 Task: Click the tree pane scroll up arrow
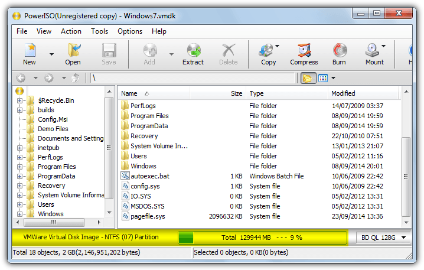point(109,92)
